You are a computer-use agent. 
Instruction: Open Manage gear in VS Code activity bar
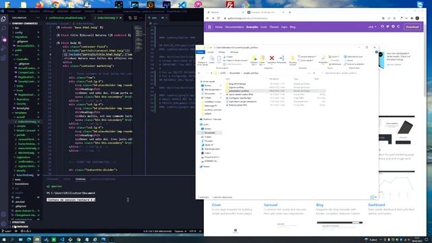pos(3,223)
